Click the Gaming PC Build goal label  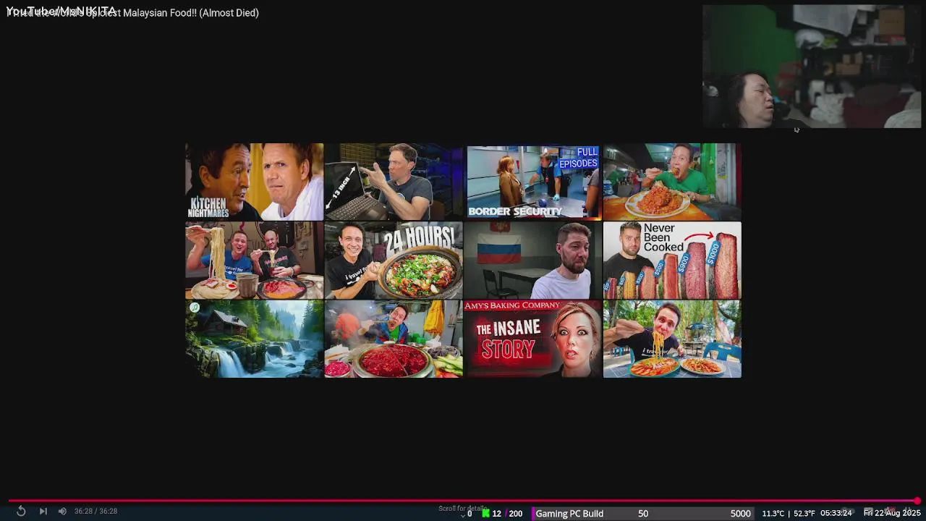click(x=569, y=514)
